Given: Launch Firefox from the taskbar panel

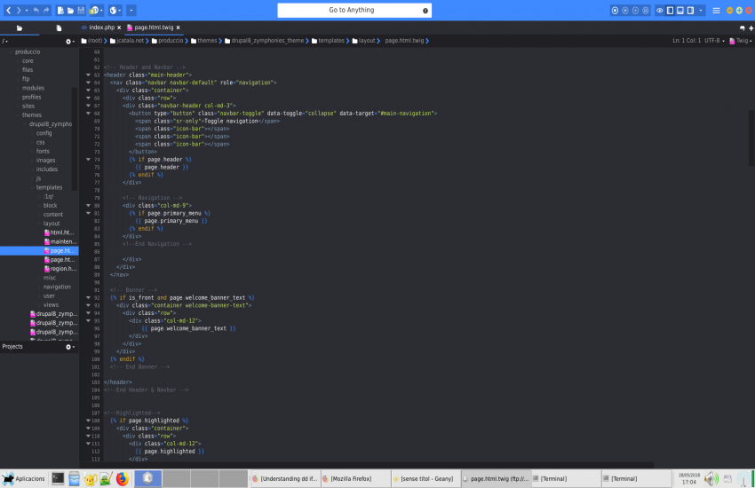Looking at the screenshot, I should click(x=123, y=478).
